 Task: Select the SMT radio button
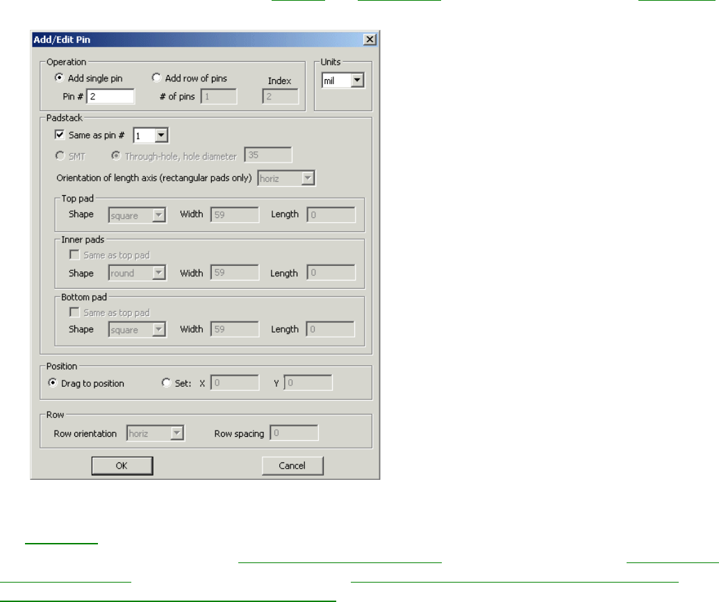[x=60, y=156]
